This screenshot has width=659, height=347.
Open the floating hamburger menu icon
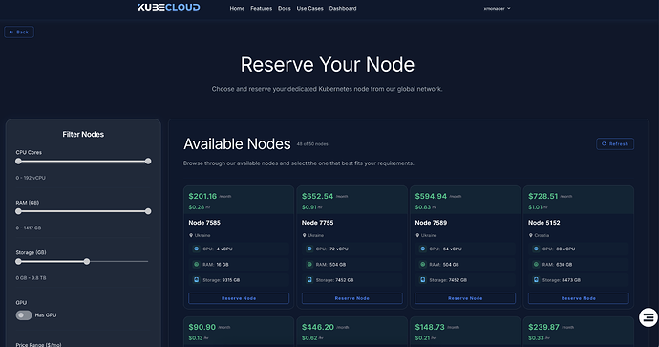[648, 317]
